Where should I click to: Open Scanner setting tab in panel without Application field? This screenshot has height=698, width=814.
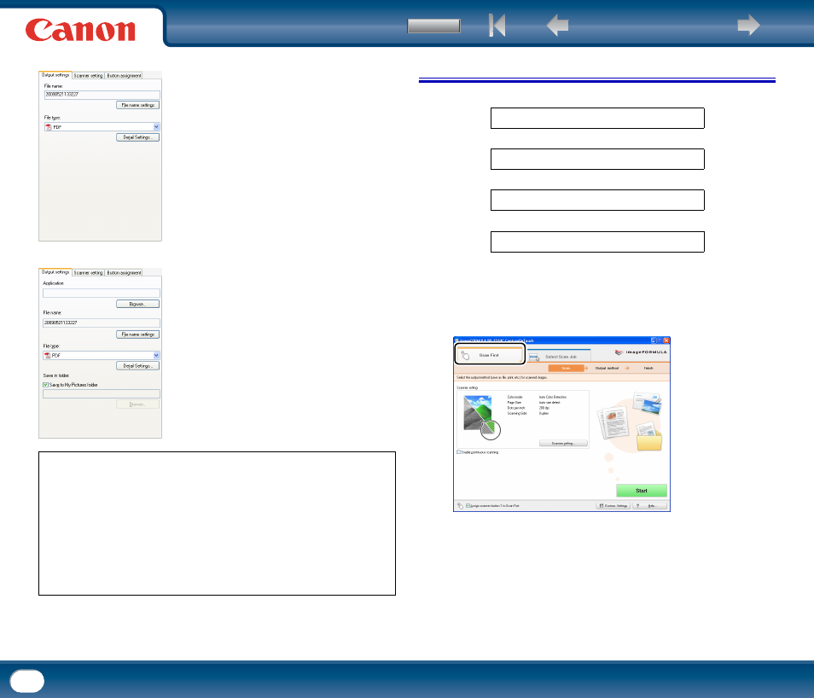click(x=88, y=76)
